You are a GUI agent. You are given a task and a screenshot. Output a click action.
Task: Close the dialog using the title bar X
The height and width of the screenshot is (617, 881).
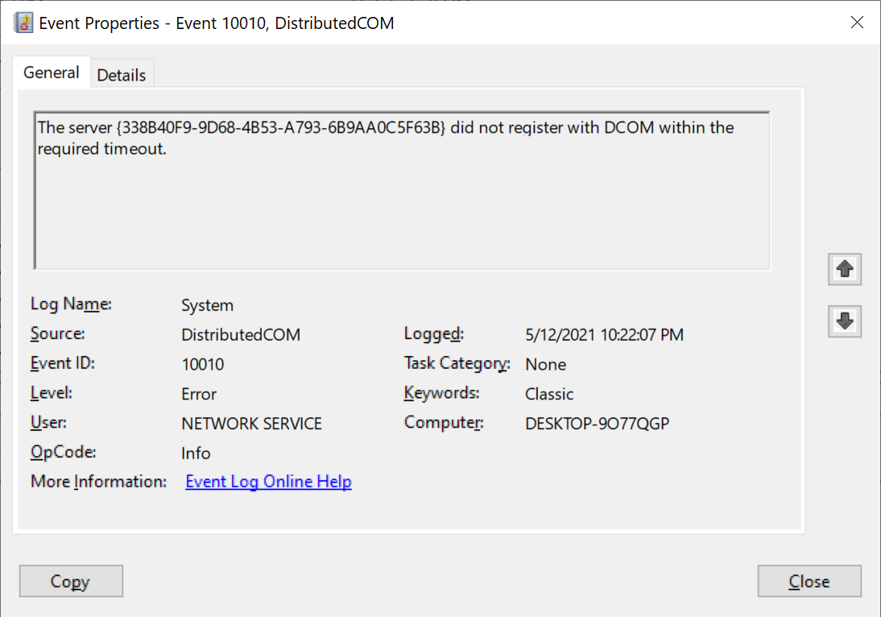(x=858, y=23)
